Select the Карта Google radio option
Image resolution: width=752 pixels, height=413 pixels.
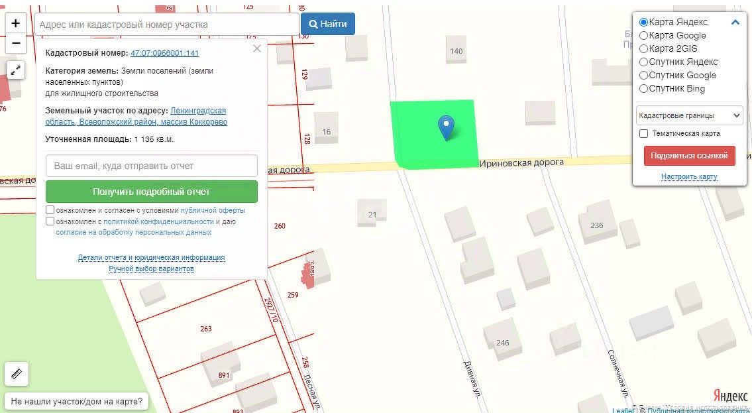tap(644, 36)
